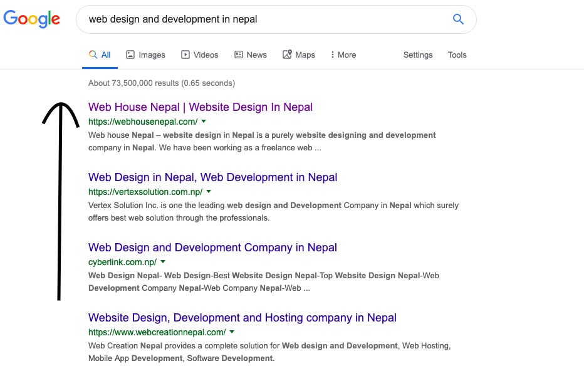Click the Google logo
Viewport: 584px width, 376px height.
coord(31,19)
